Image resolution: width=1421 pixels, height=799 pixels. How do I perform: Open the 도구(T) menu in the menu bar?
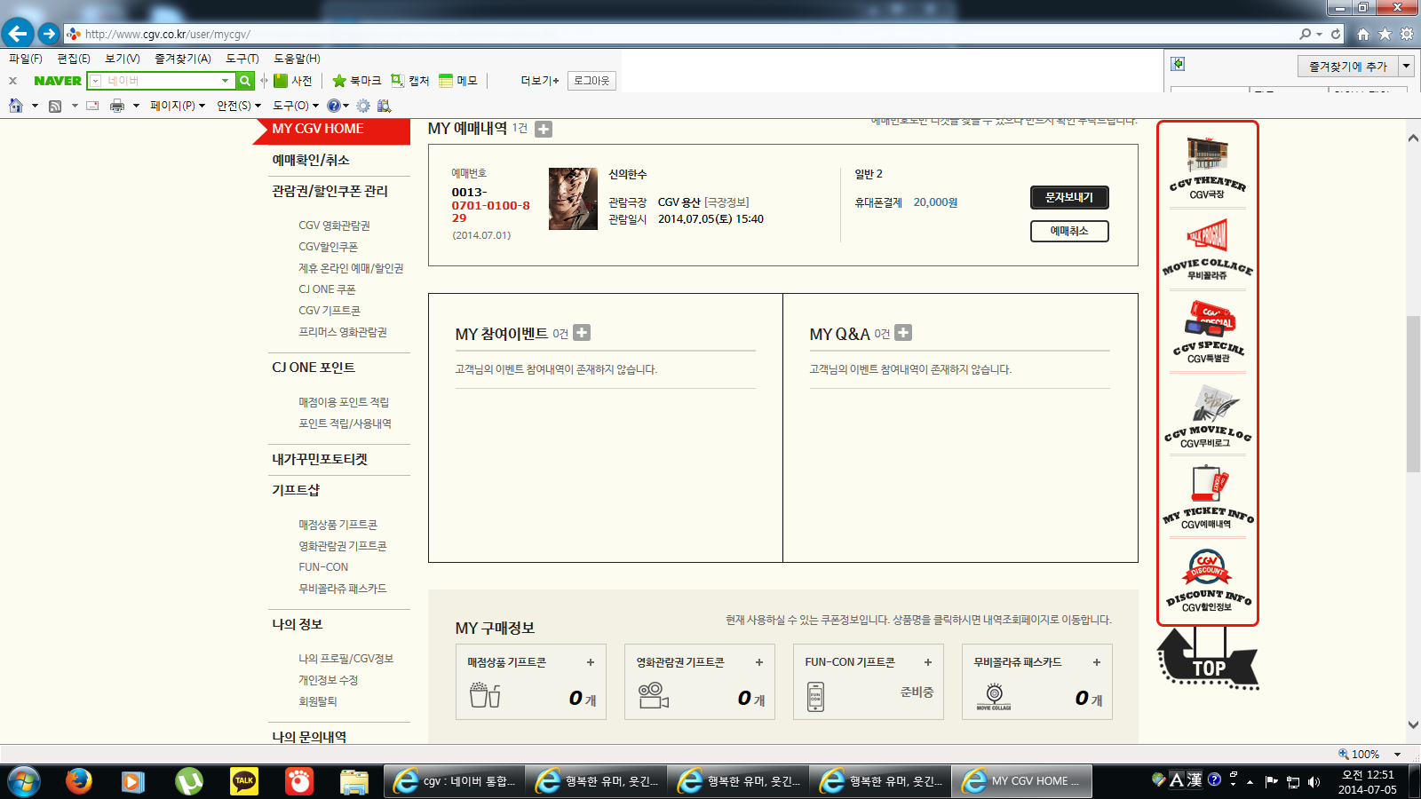click(242, 59)
